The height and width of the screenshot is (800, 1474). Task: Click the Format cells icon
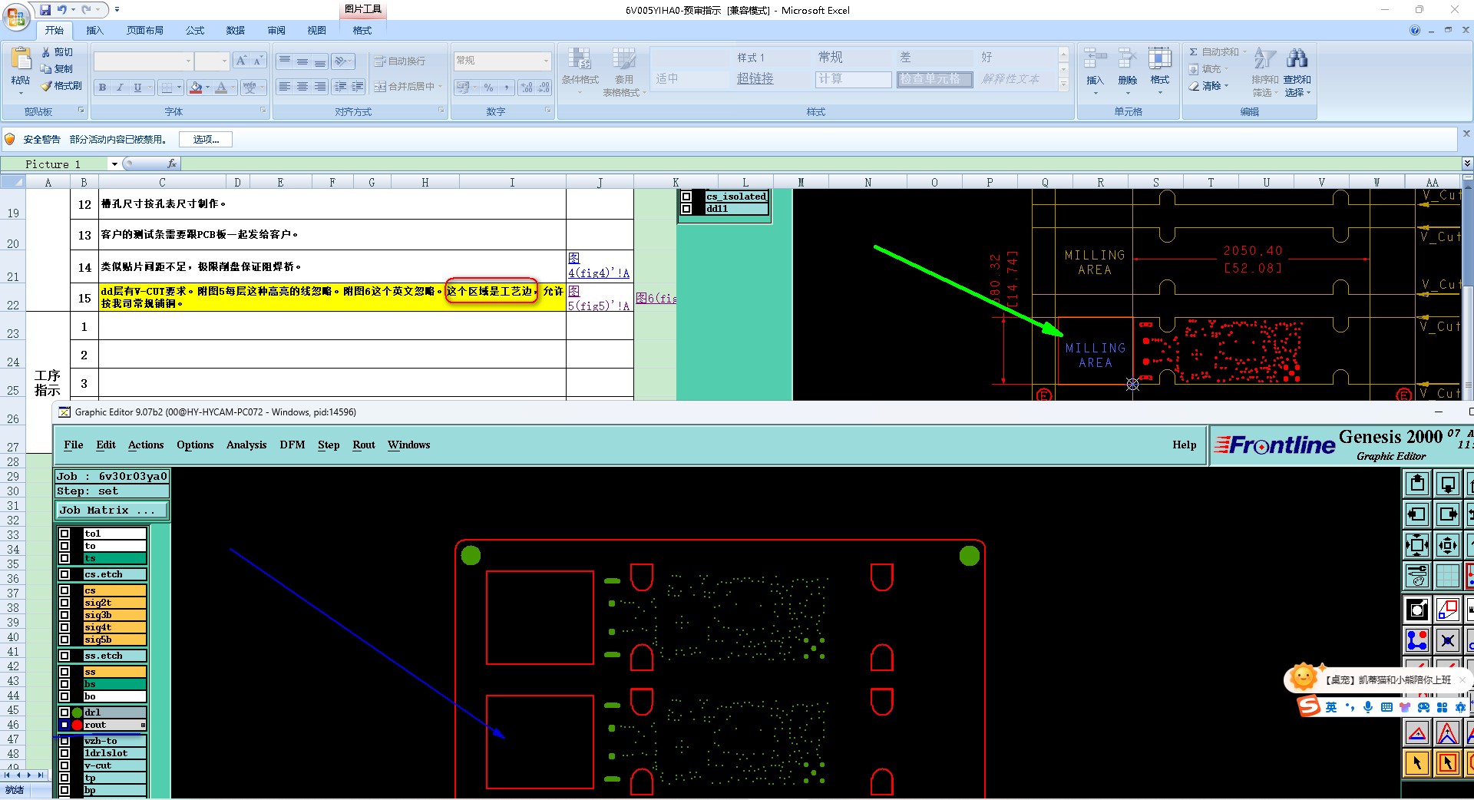point(1159,58)
